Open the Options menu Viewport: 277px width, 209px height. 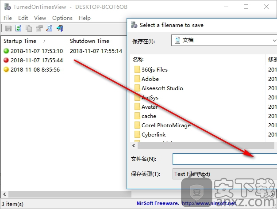pos(62,18)
